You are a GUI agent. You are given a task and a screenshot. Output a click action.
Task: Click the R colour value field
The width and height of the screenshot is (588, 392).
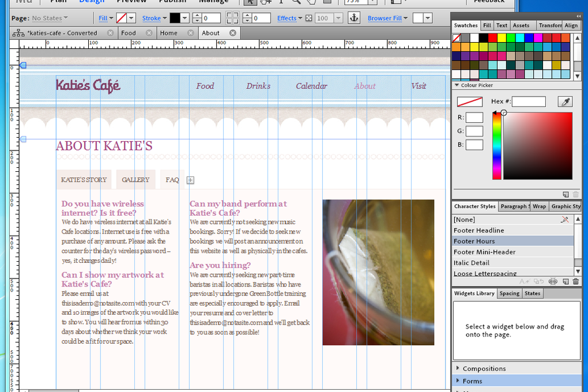click(474, 118)
